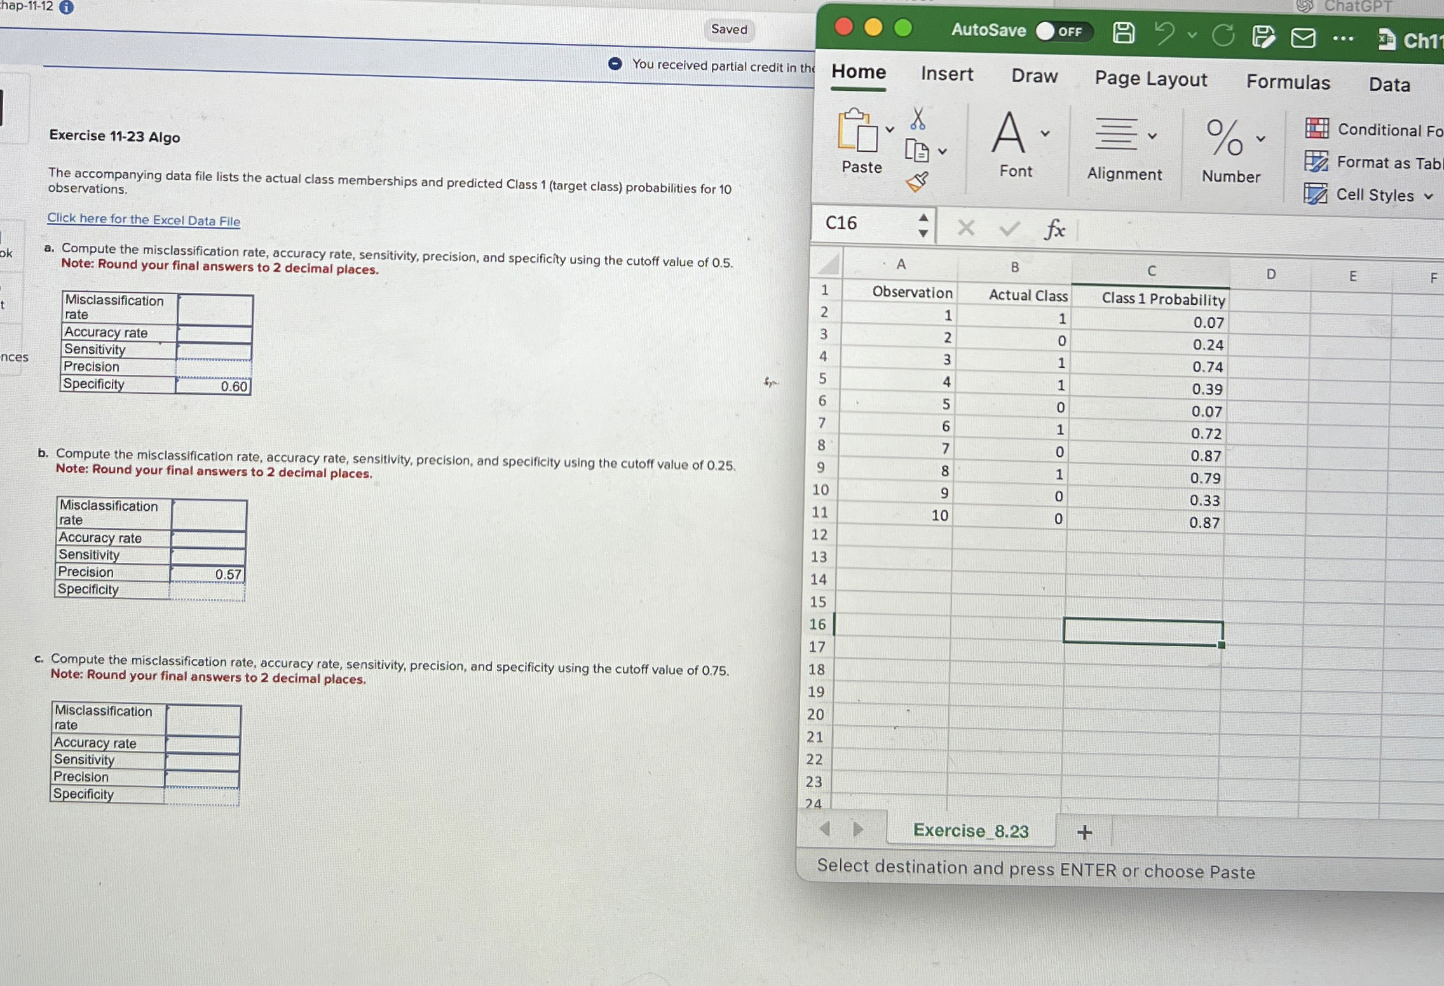
Task: Click the Number percent icon
Action: [x=1224, y=137]
